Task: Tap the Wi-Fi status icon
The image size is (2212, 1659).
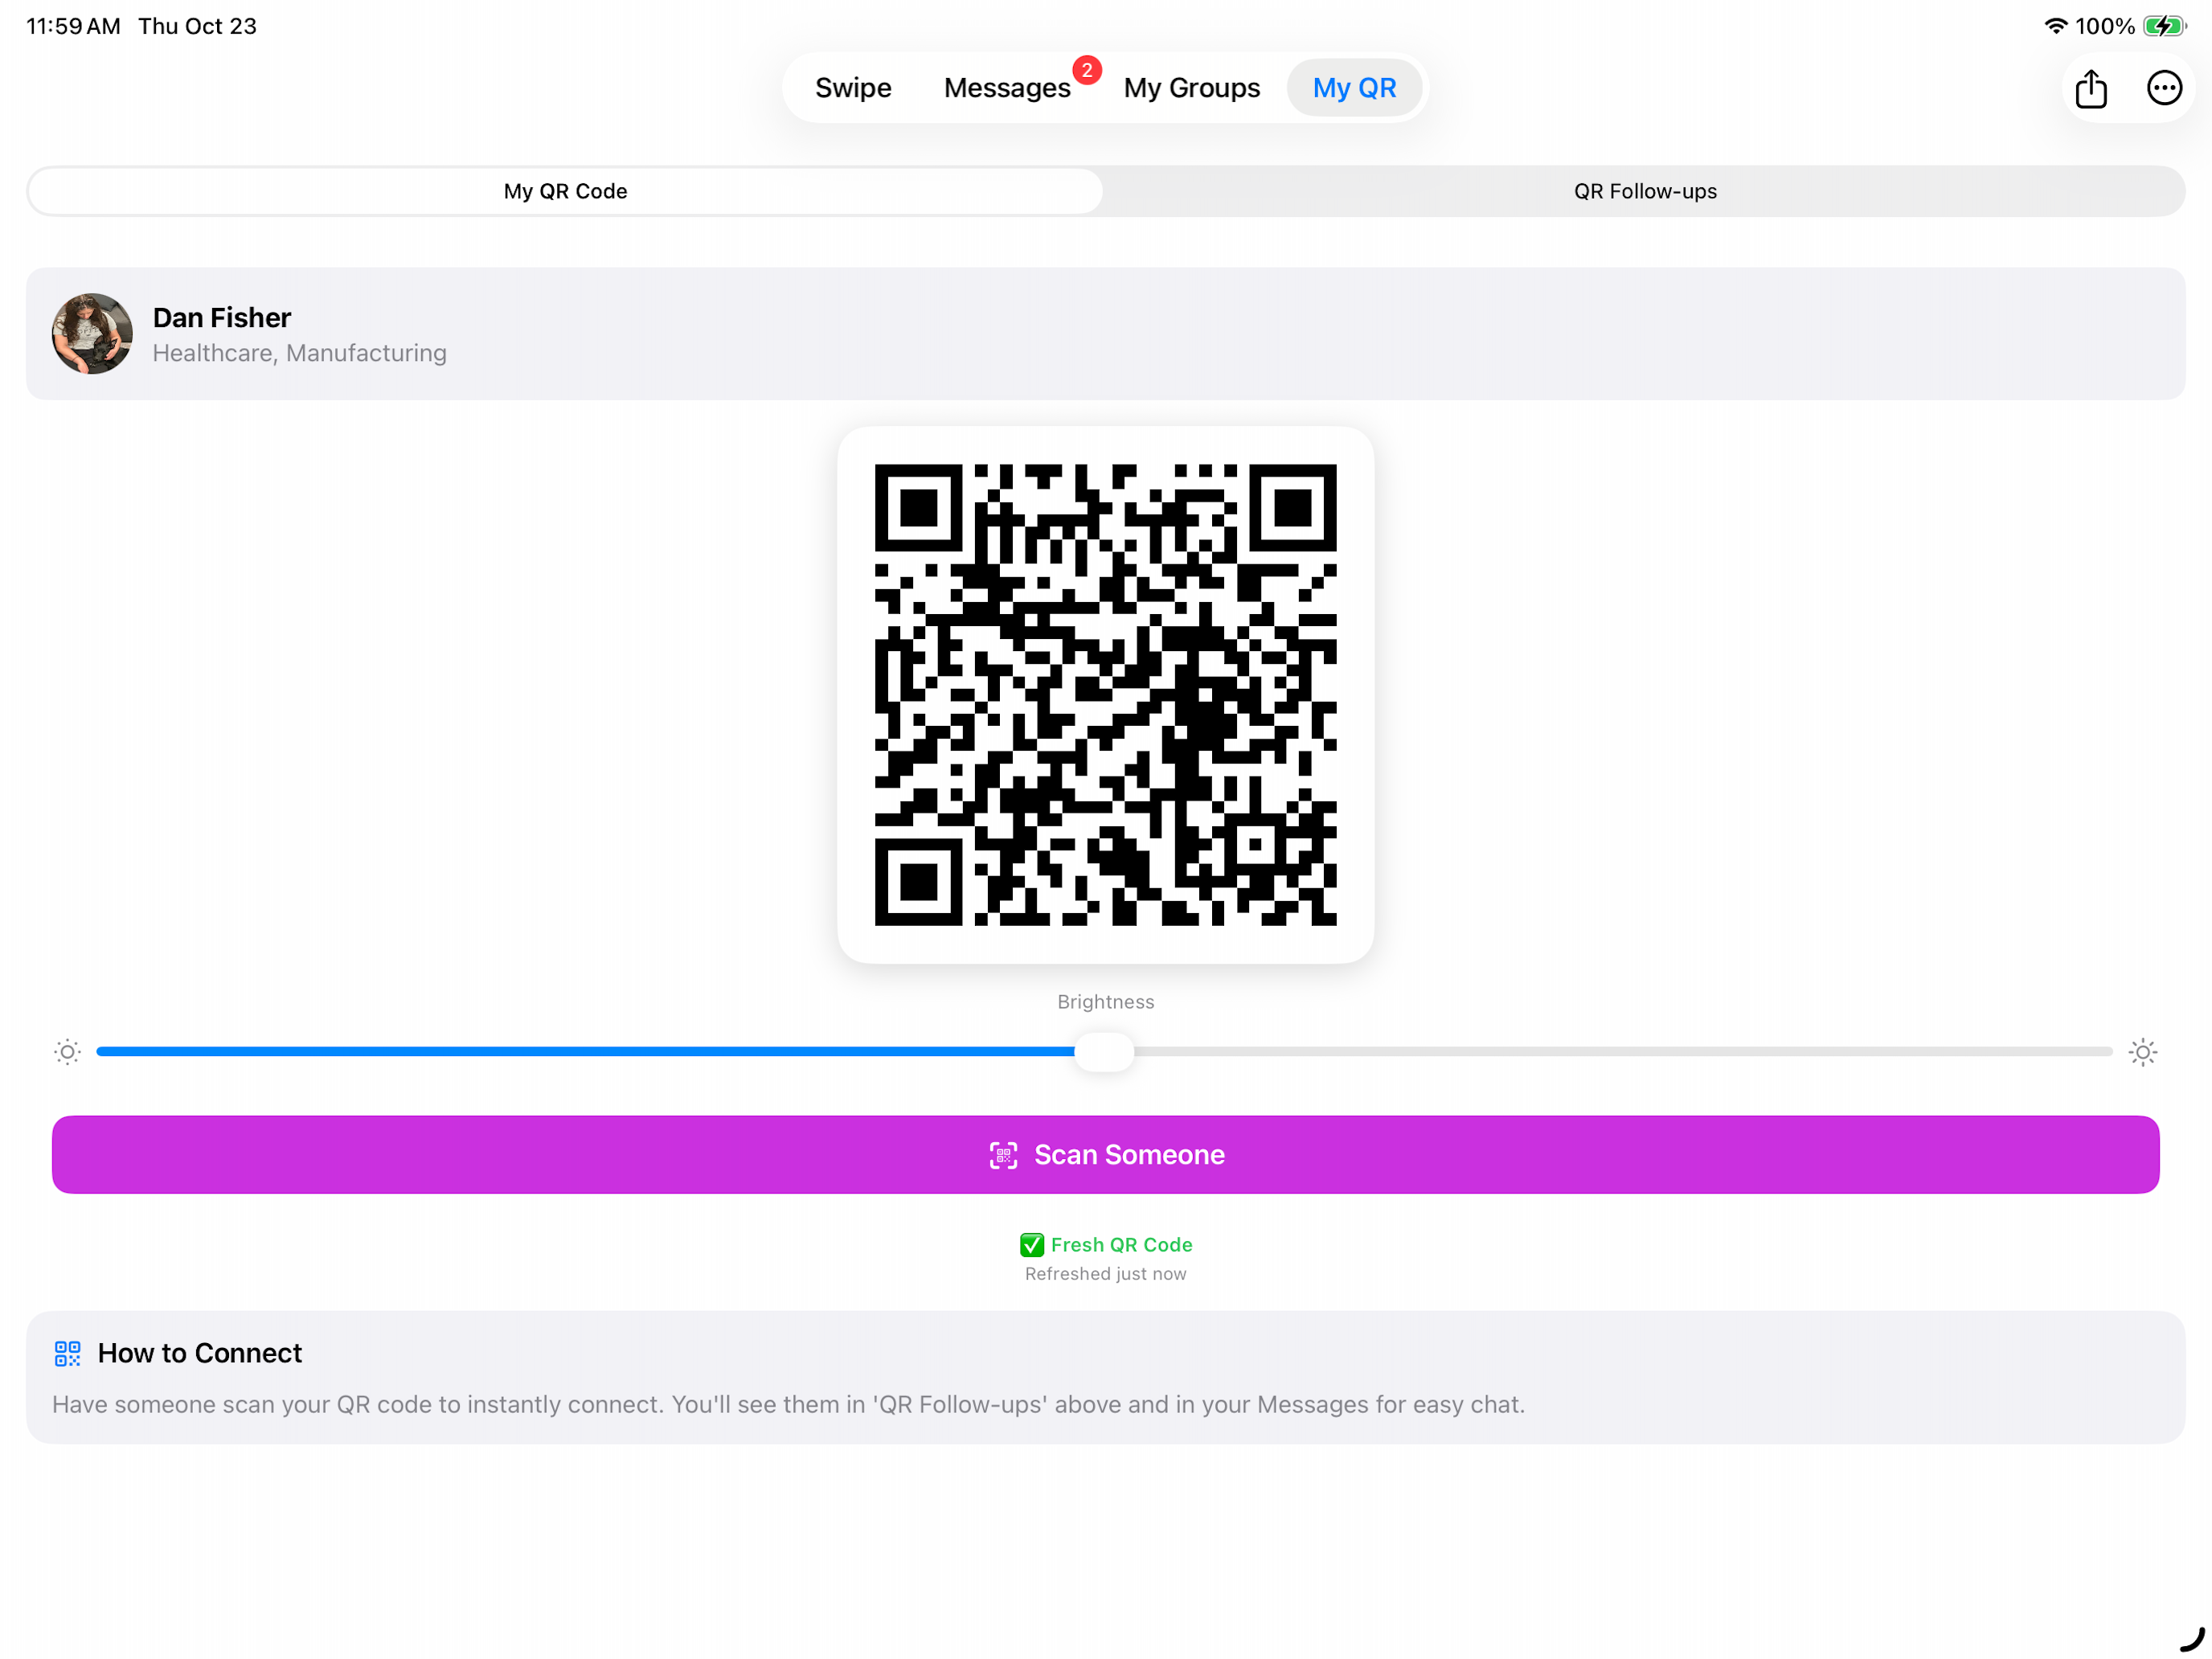Action: [x=2055, y=26]
